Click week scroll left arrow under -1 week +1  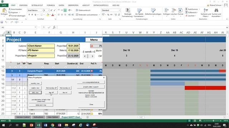point(85,56)
